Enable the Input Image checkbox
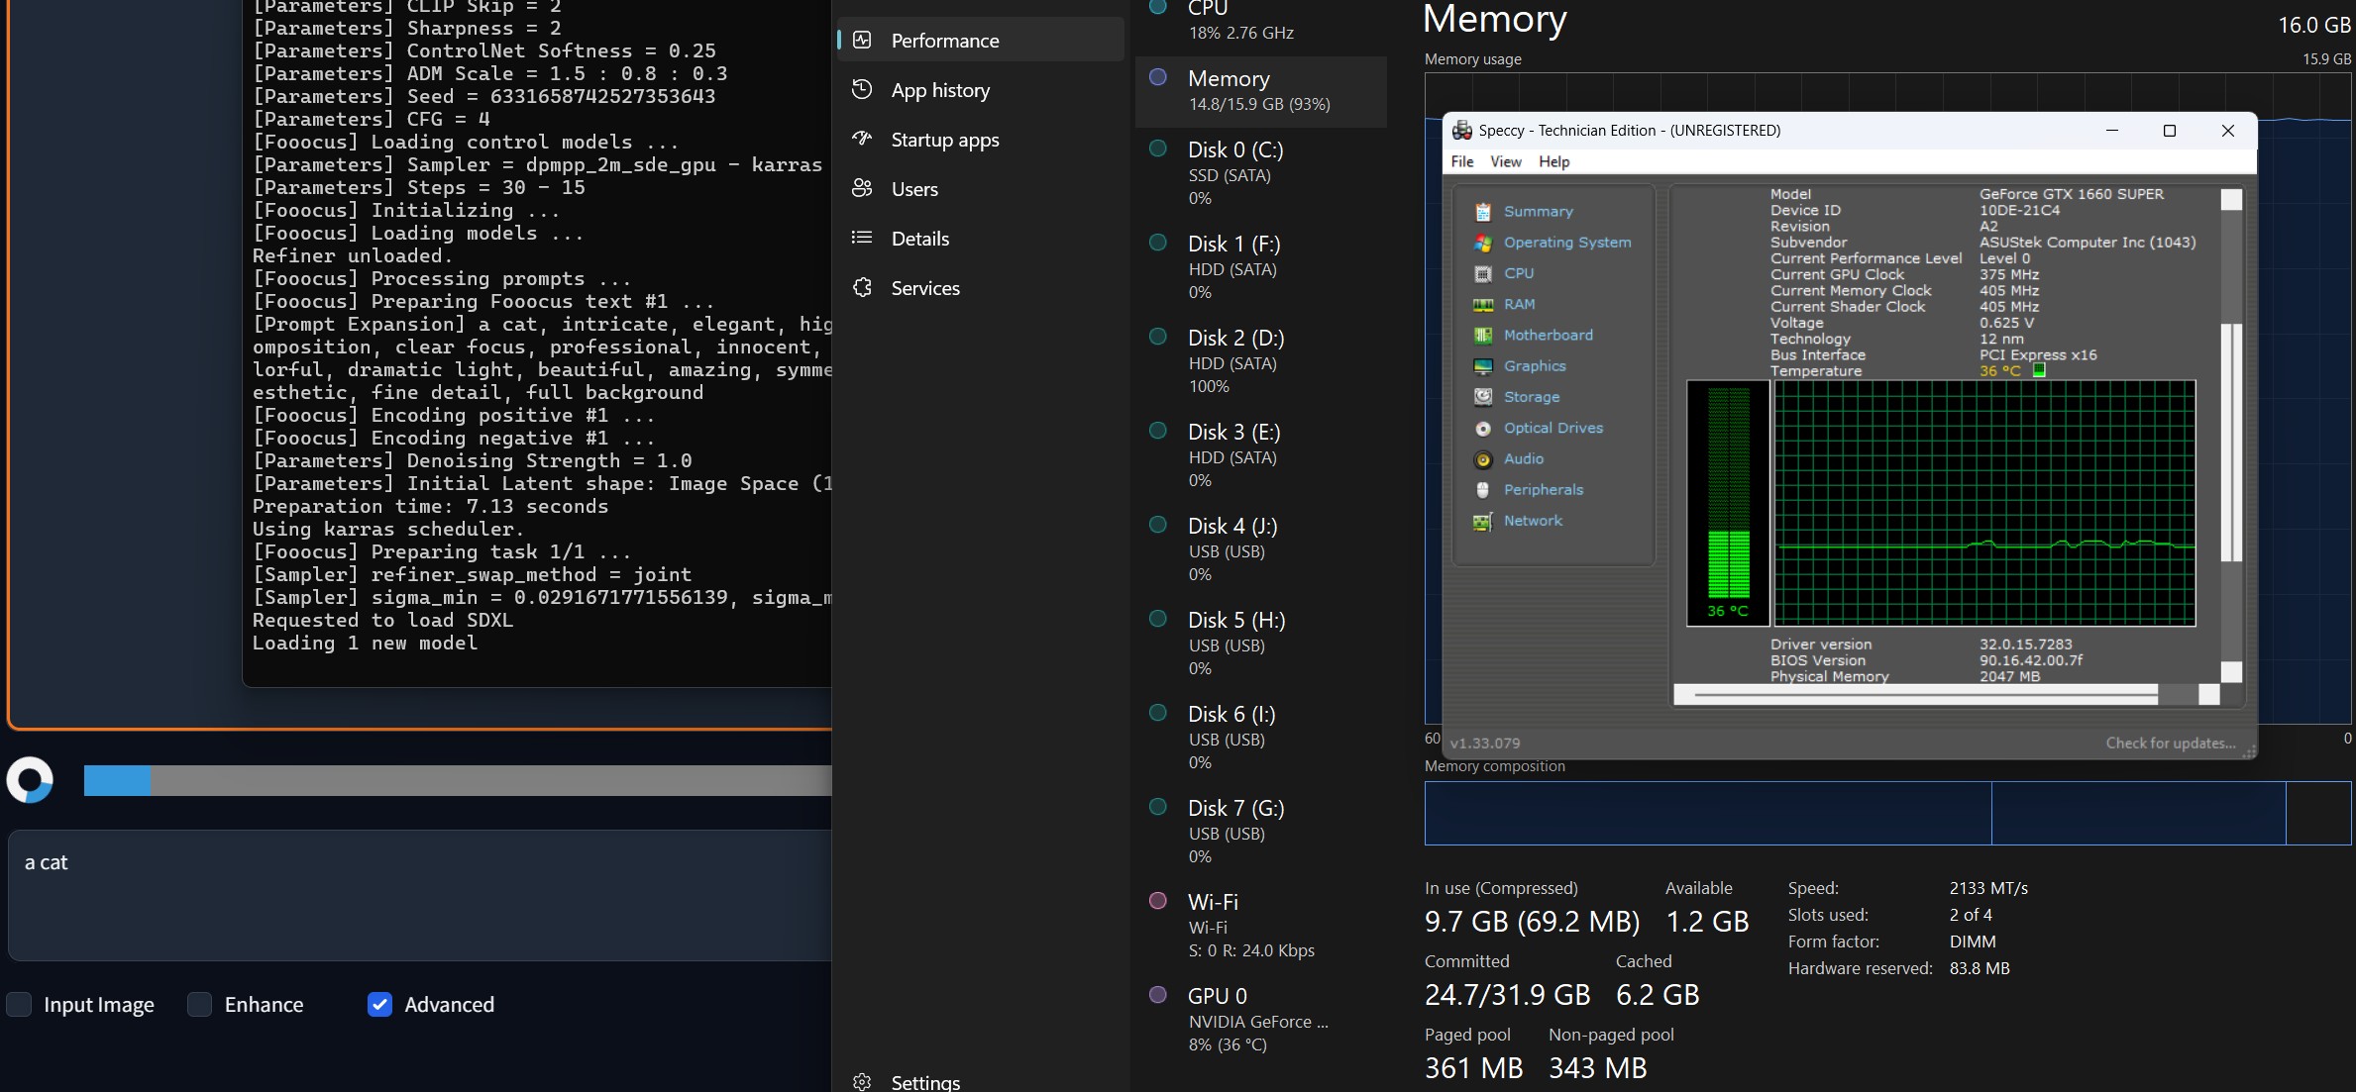The image size is (2356, 1092). (x=20, y=1005)
